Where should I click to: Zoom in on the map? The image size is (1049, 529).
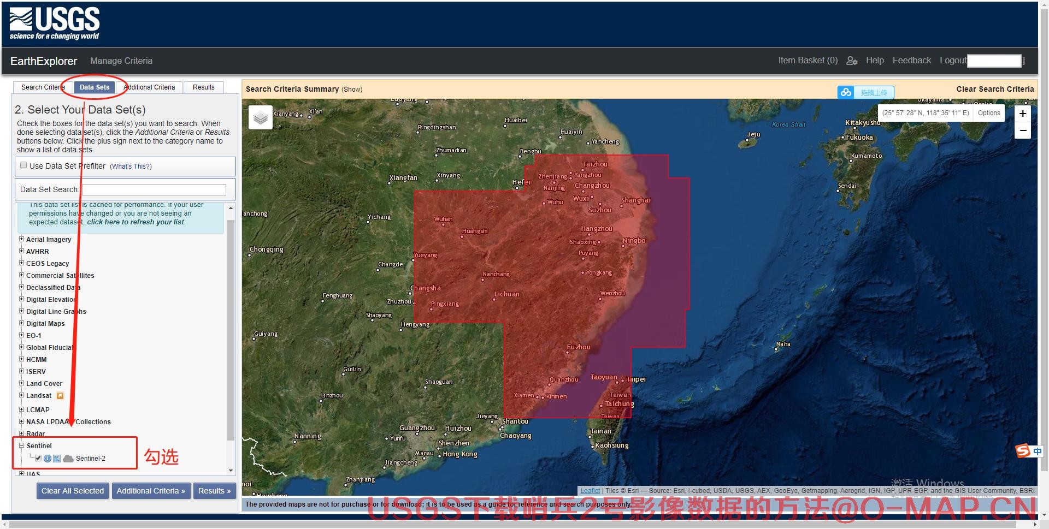point(1022,114)
